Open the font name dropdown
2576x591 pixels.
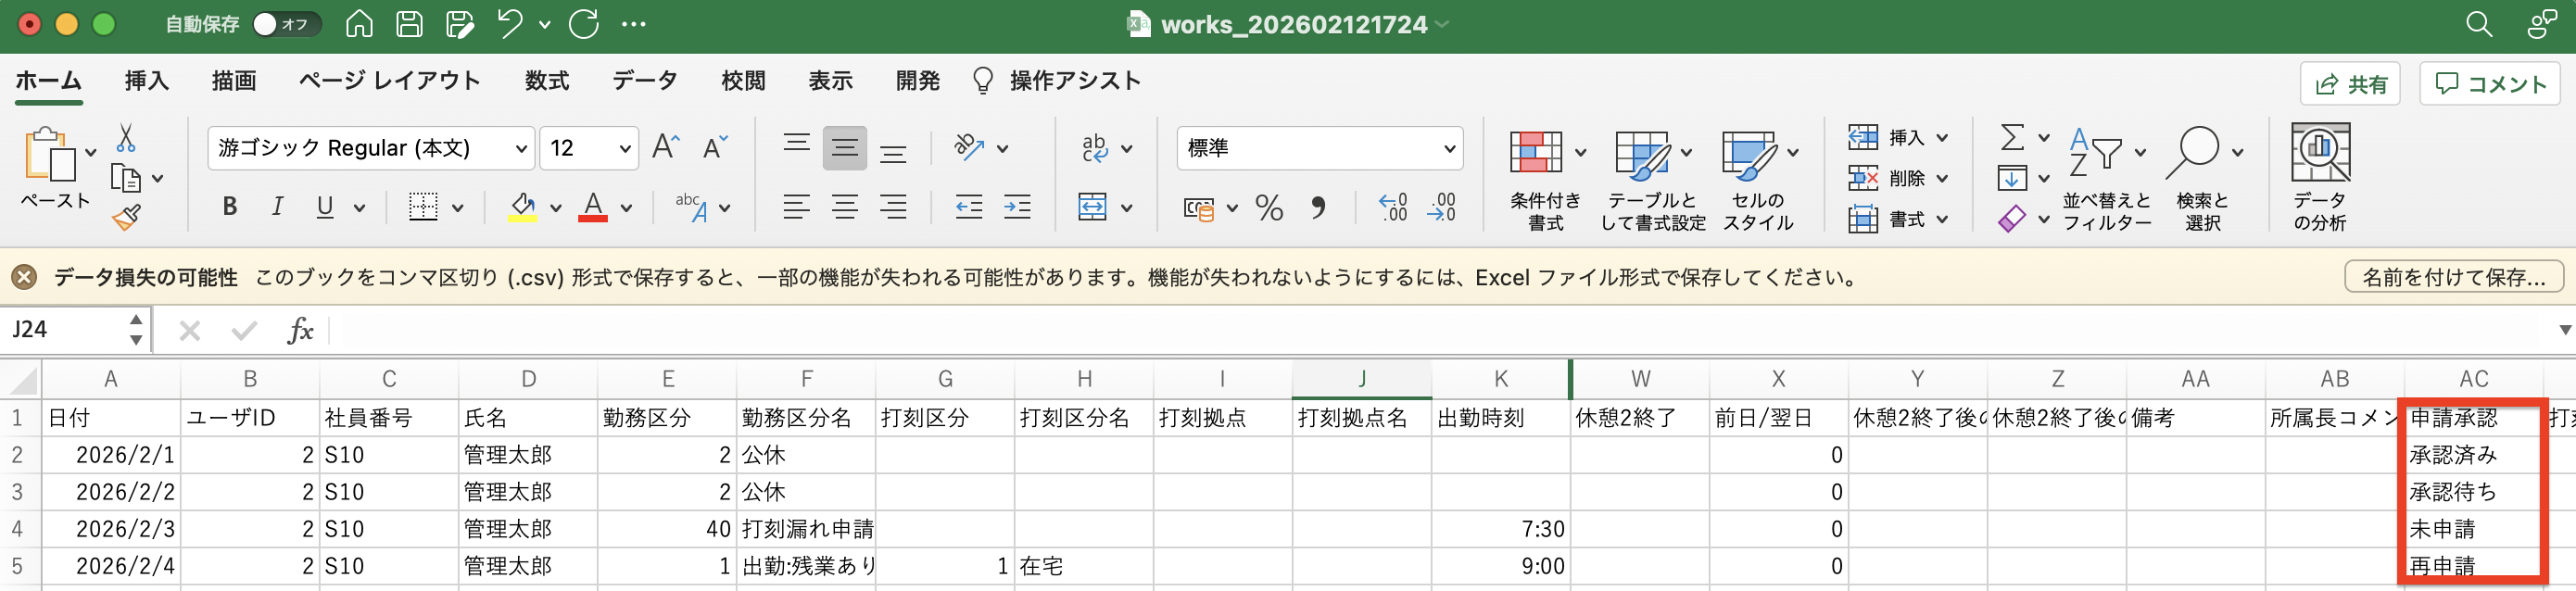[520, 149]
